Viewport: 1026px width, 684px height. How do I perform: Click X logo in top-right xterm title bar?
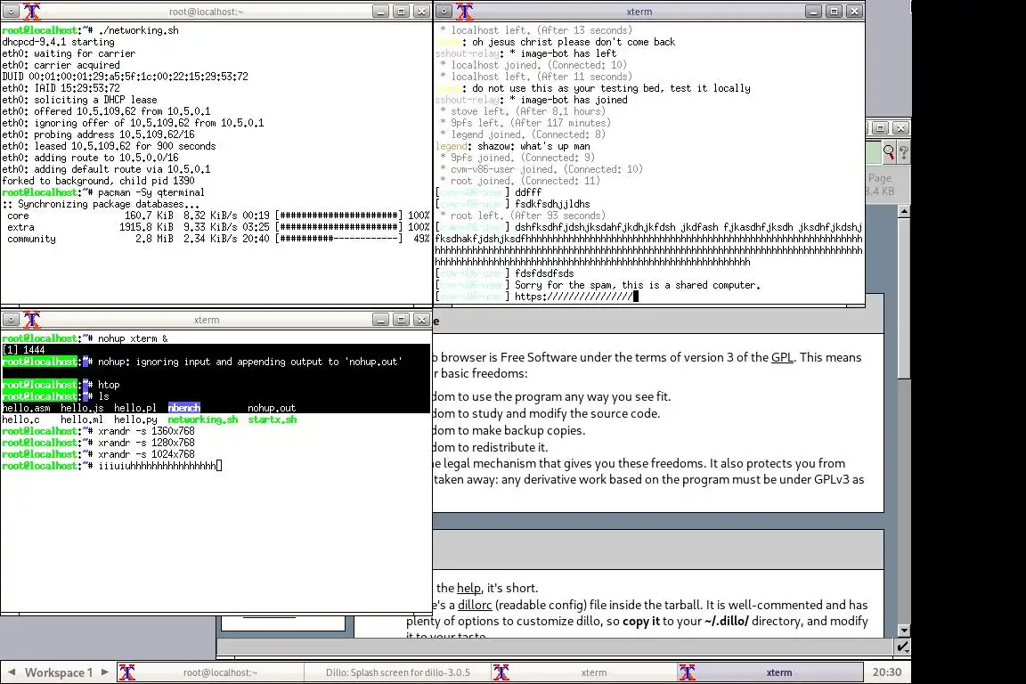(465, 11)
